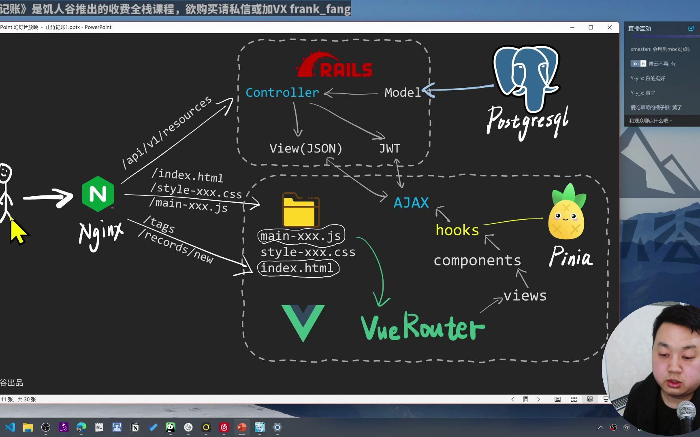Click the slide counter '11 张, 共 30 张'
The height and width of the screenshot is (437, 700).
point(18,399)
